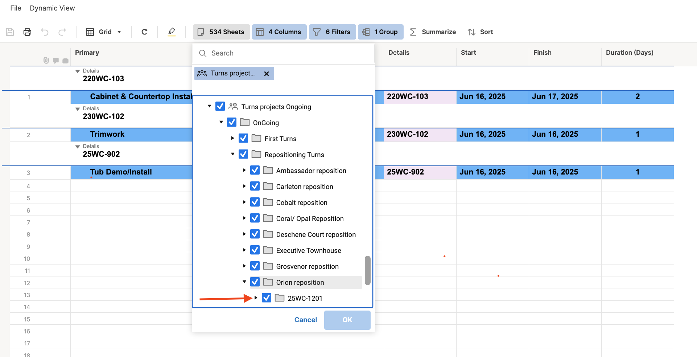Screen dimensions: 697x357
Task: Uncheck Repositioning Turns checkbox
Action: click(x=243, y=154)
